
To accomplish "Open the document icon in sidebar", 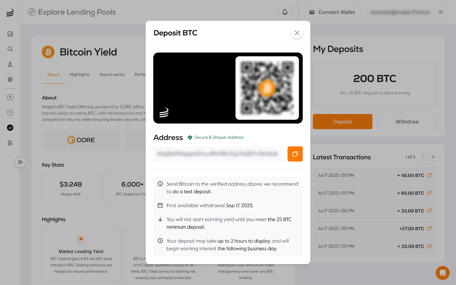I will pos(10,143).
